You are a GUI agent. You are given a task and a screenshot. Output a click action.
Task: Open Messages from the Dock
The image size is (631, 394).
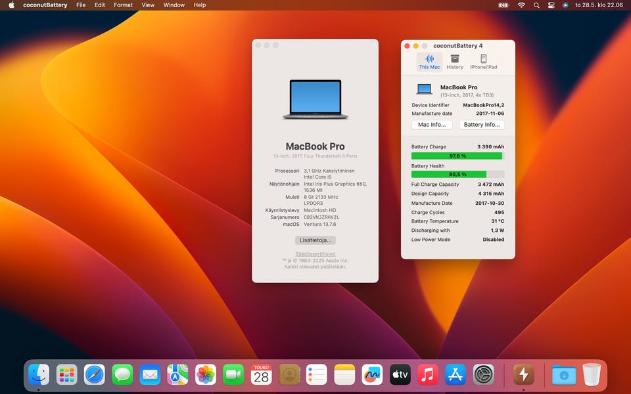122,375
